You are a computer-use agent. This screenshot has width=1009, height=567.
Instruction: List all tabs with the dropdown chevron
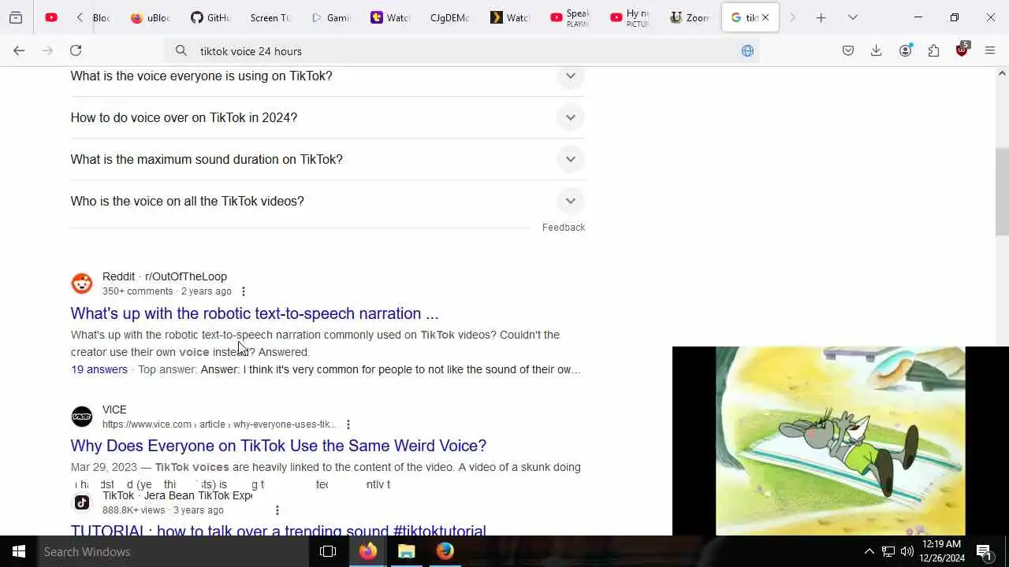852,17
